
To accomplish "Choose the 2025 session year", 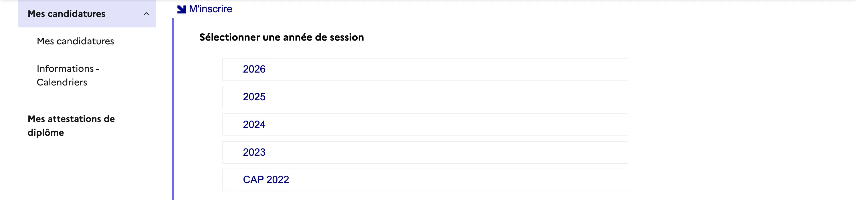I will click(x=254, y=97).
